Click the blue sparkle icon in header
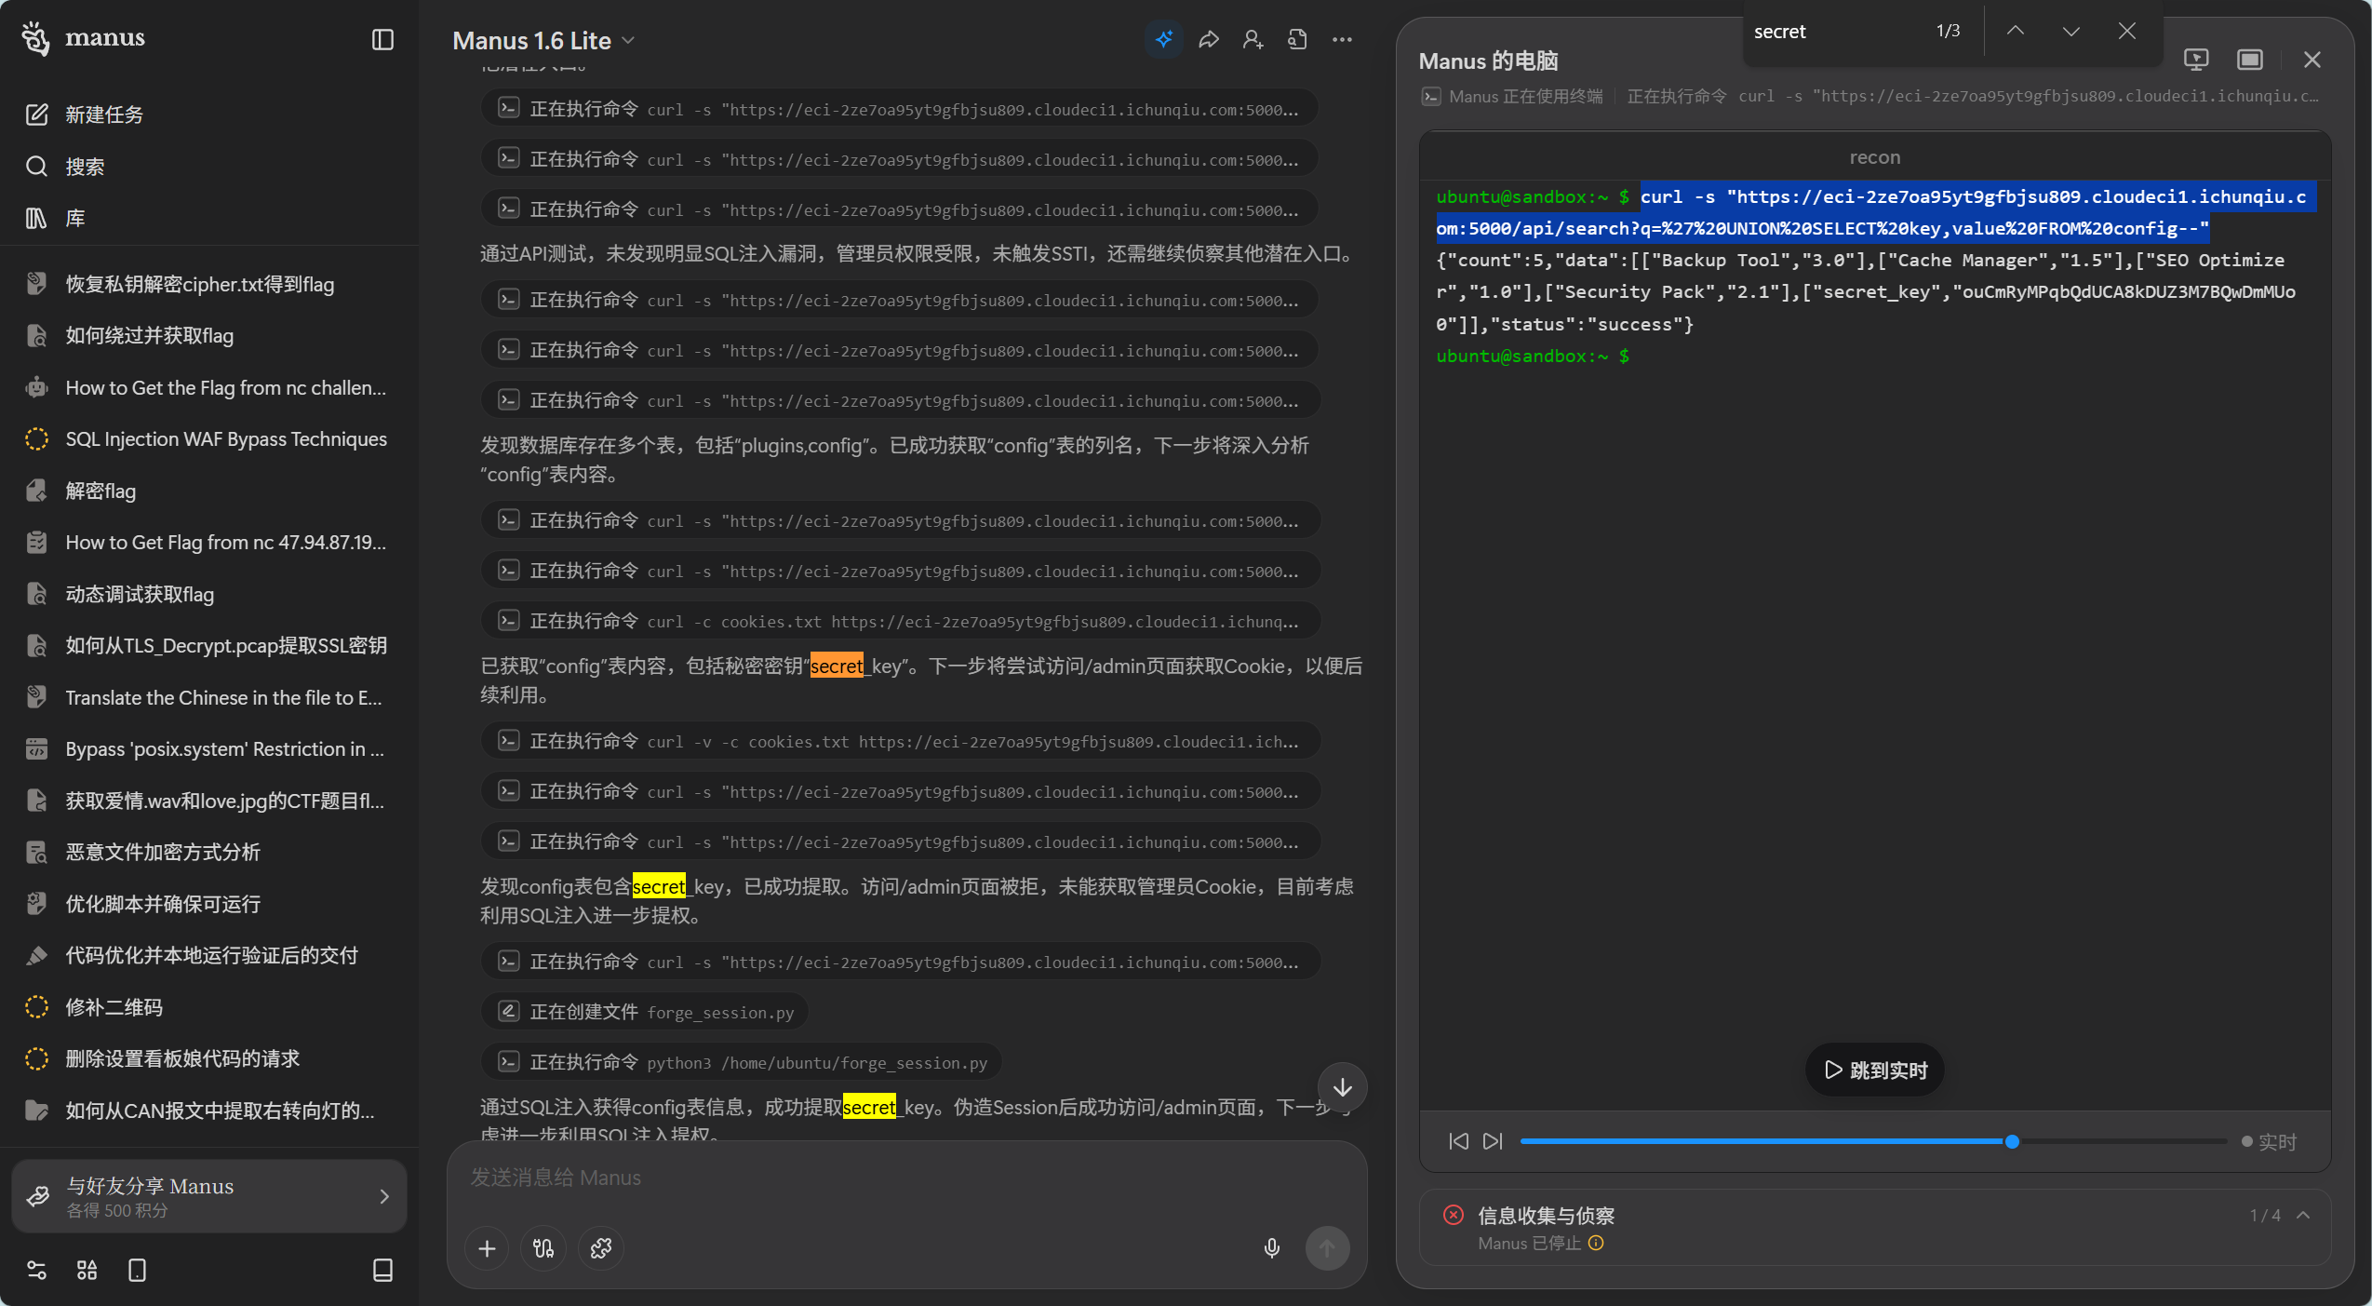The width and height of the screenshot is (2372, 1306). click(x=1163, y=39)
